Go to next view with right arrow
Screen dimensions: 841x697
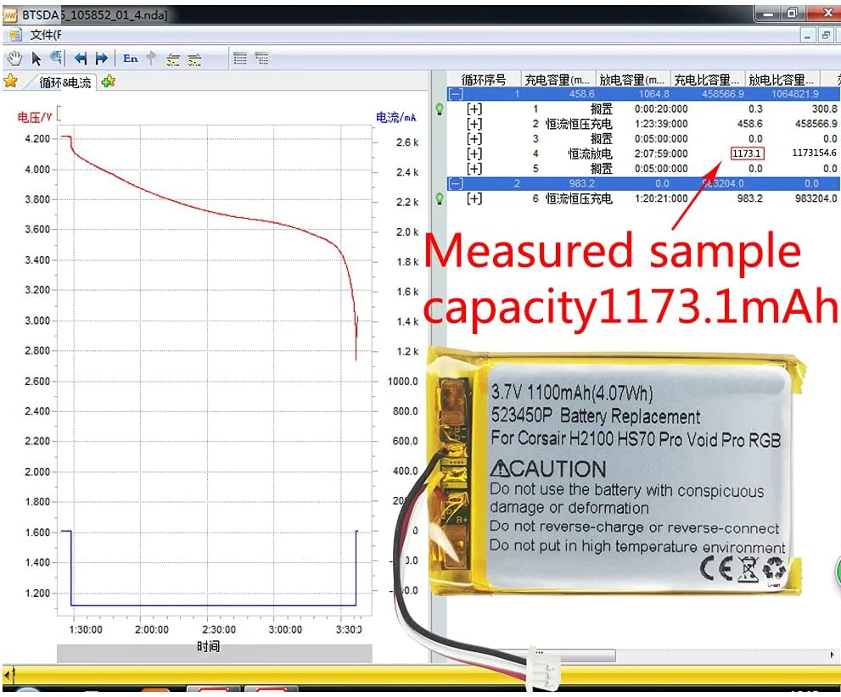pyautogui.click(x=101, y=59)
